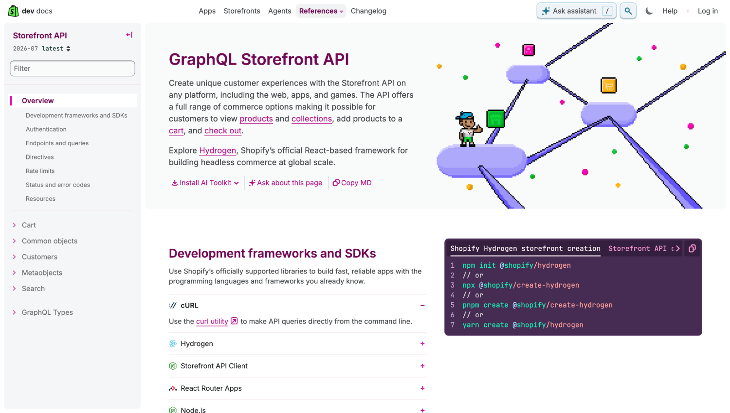The width and height of the screenshot is (730, 413).
Task: Click the Hydrogen React atom icon
Action: (x=173, y=344)
